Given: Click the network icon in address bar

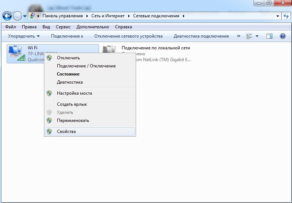Looking at the screenshot, I should [x=32, y=16].
